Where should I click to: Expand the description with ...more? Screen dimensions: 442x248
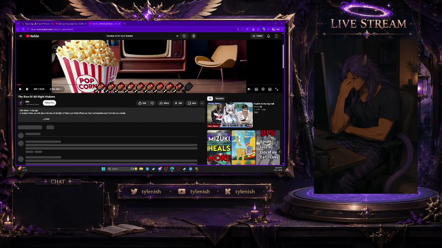[46, 119]
